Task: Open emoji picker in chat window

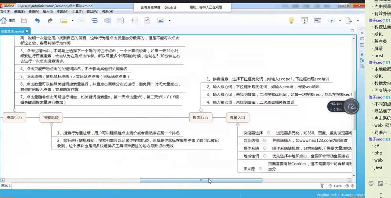Action: click(x=371, y=183)
